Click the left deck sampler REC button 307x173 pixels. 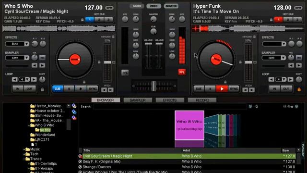(x=42, y=58)
